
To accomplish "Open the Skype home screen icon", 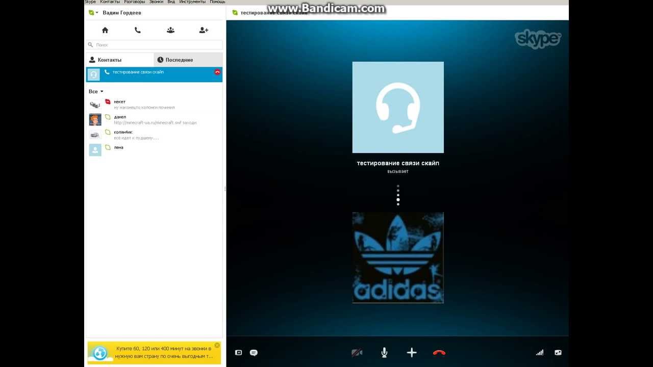I will point(105,30).
